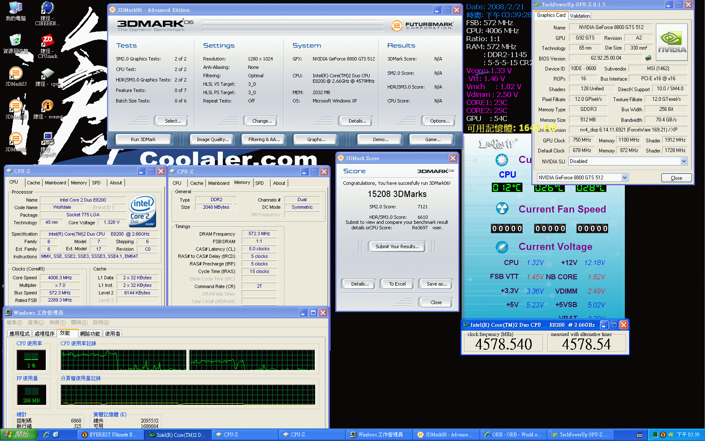
Task: Switch to the Cache tab in left CPU-Z window
Action: click(x=34, y=183)
